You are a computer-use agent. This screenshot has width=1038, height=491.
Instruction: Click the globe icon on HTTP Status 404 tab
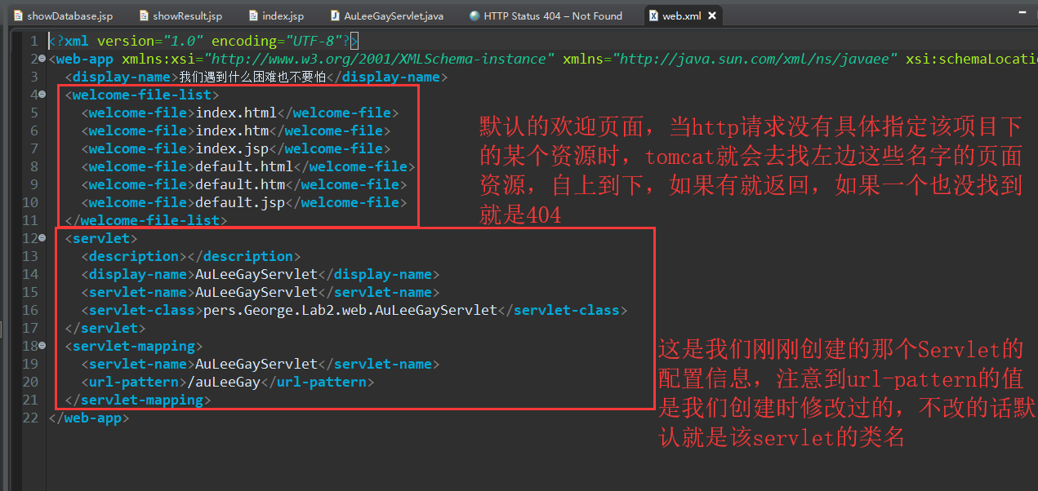474,15
